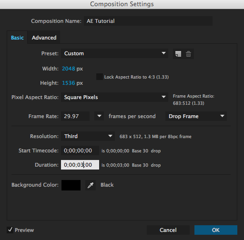
Task: Click the Height value 1536
Action: pyautogui.click(x=69, y=83)
